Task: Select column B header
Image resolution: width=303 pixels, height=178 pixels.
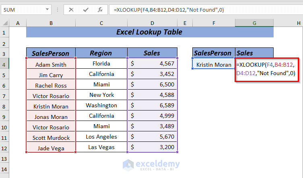Action: [51, 23]
